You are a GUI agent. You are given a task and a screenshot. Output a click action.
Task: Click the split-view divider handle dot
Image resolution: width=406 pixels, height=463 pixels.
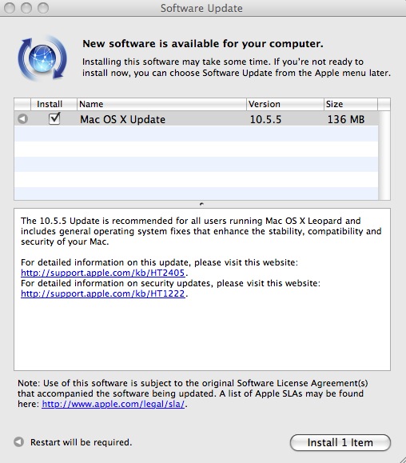tap(202, 204)
